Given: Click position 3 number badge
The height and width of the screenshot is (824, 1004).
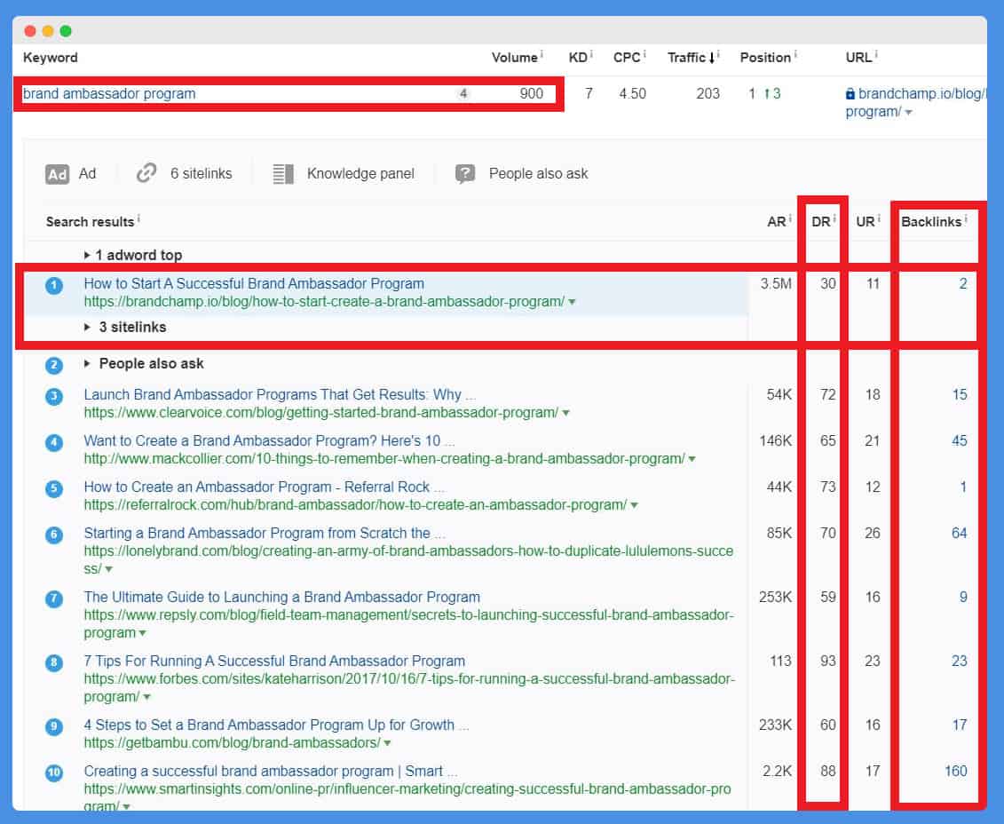Looking at the screenshot, I should click(54, 396).
